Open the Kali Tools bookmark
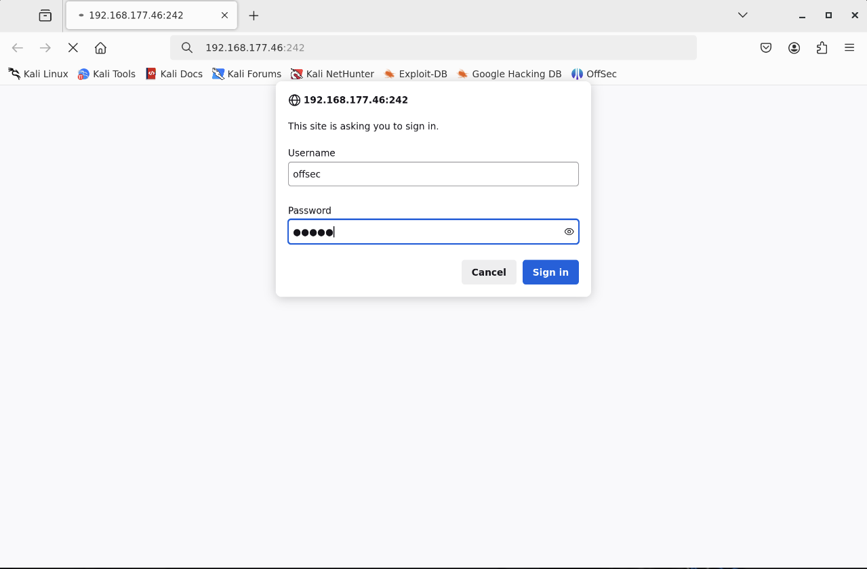The width and height of the screenshot is (867, 569). point(106,74)
